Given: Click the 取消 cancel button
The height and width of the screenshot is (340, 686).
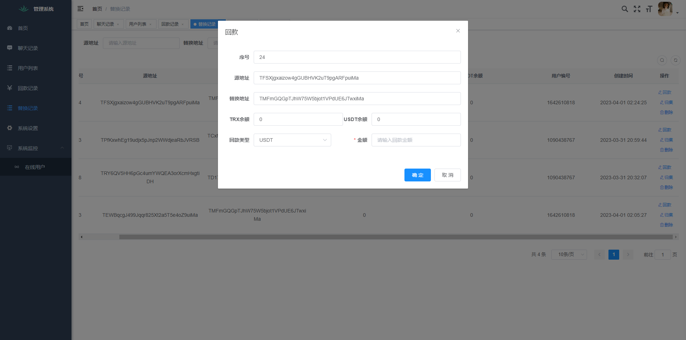Looking at the screenshot, I should click(447, 175).
